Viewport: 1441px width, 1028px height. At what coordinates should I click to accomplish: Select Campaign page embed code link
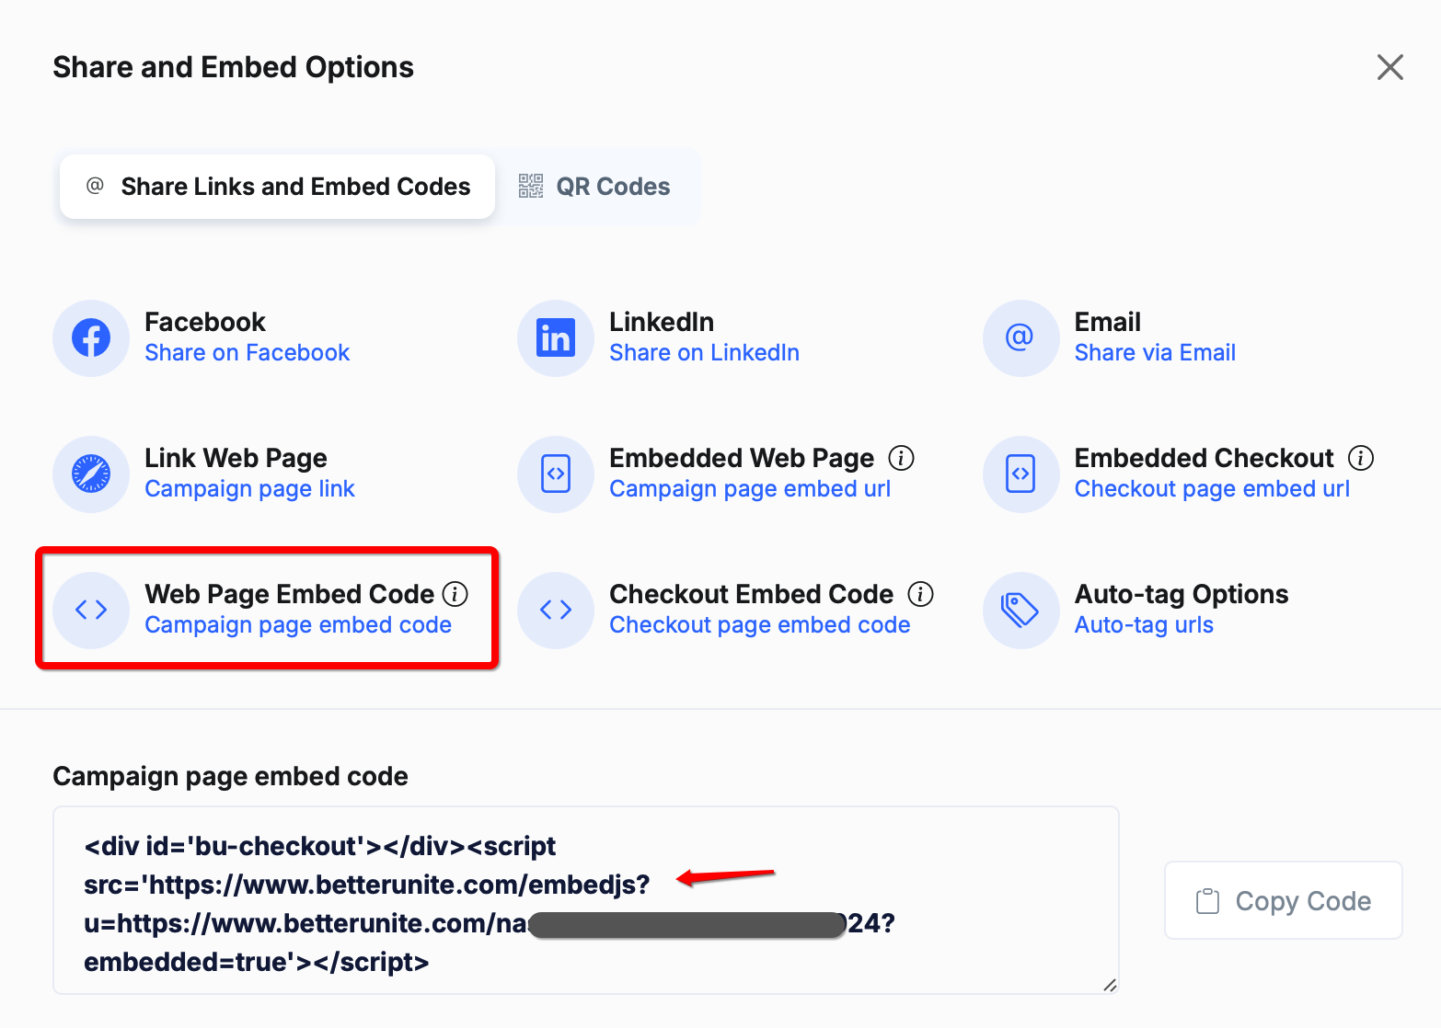[298, 625]
